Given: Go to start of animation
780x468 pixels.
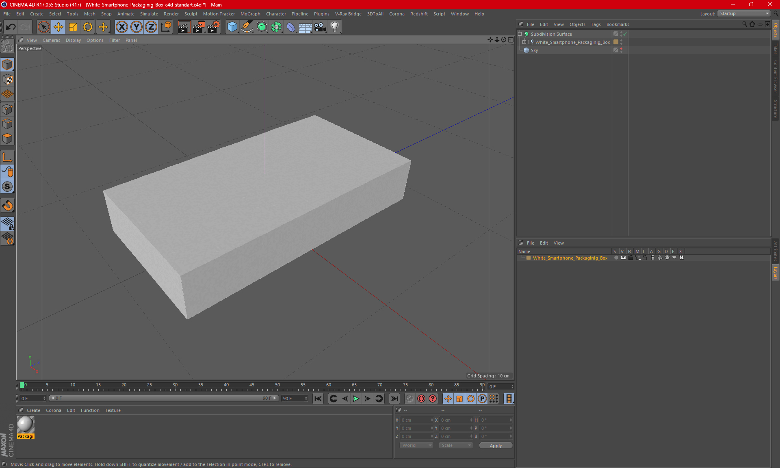Looking at the screenshot, I should [318, 399].
